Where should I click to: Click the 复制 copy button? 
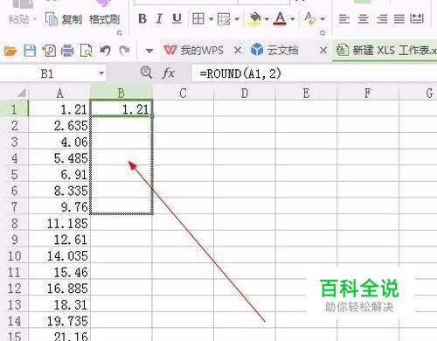(64, 19)
